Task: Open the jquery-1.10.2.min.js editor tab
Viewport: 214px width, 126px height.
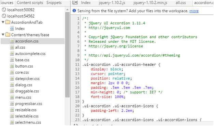Action: 150,3
